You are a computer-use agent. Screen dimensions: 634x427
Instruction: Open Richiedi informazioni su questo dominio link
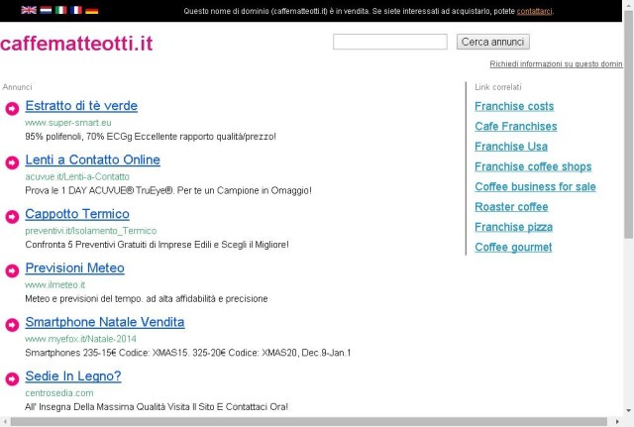coord(556,63)
